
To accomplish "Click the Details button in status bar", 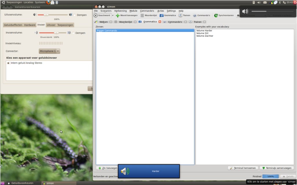I will coord(288,177).
